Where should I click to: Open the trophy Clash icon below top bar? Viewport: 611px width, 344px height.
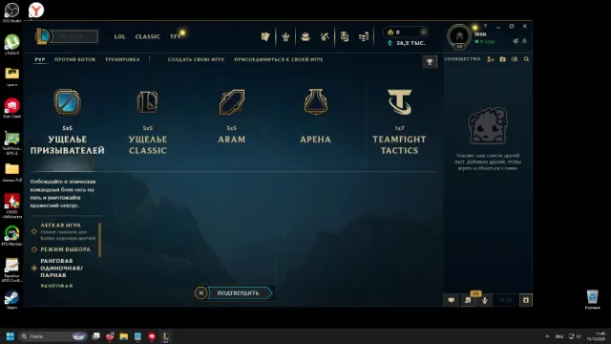(x=430, y=61)
